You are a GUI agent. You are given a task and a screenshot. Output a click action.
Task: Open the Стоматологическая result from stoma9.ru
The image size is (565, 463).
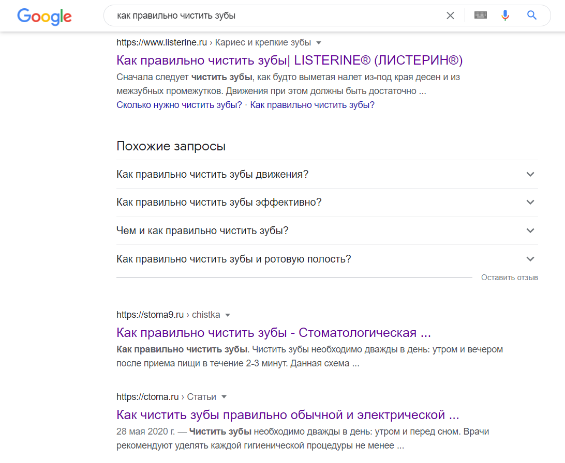coord(274,332)
